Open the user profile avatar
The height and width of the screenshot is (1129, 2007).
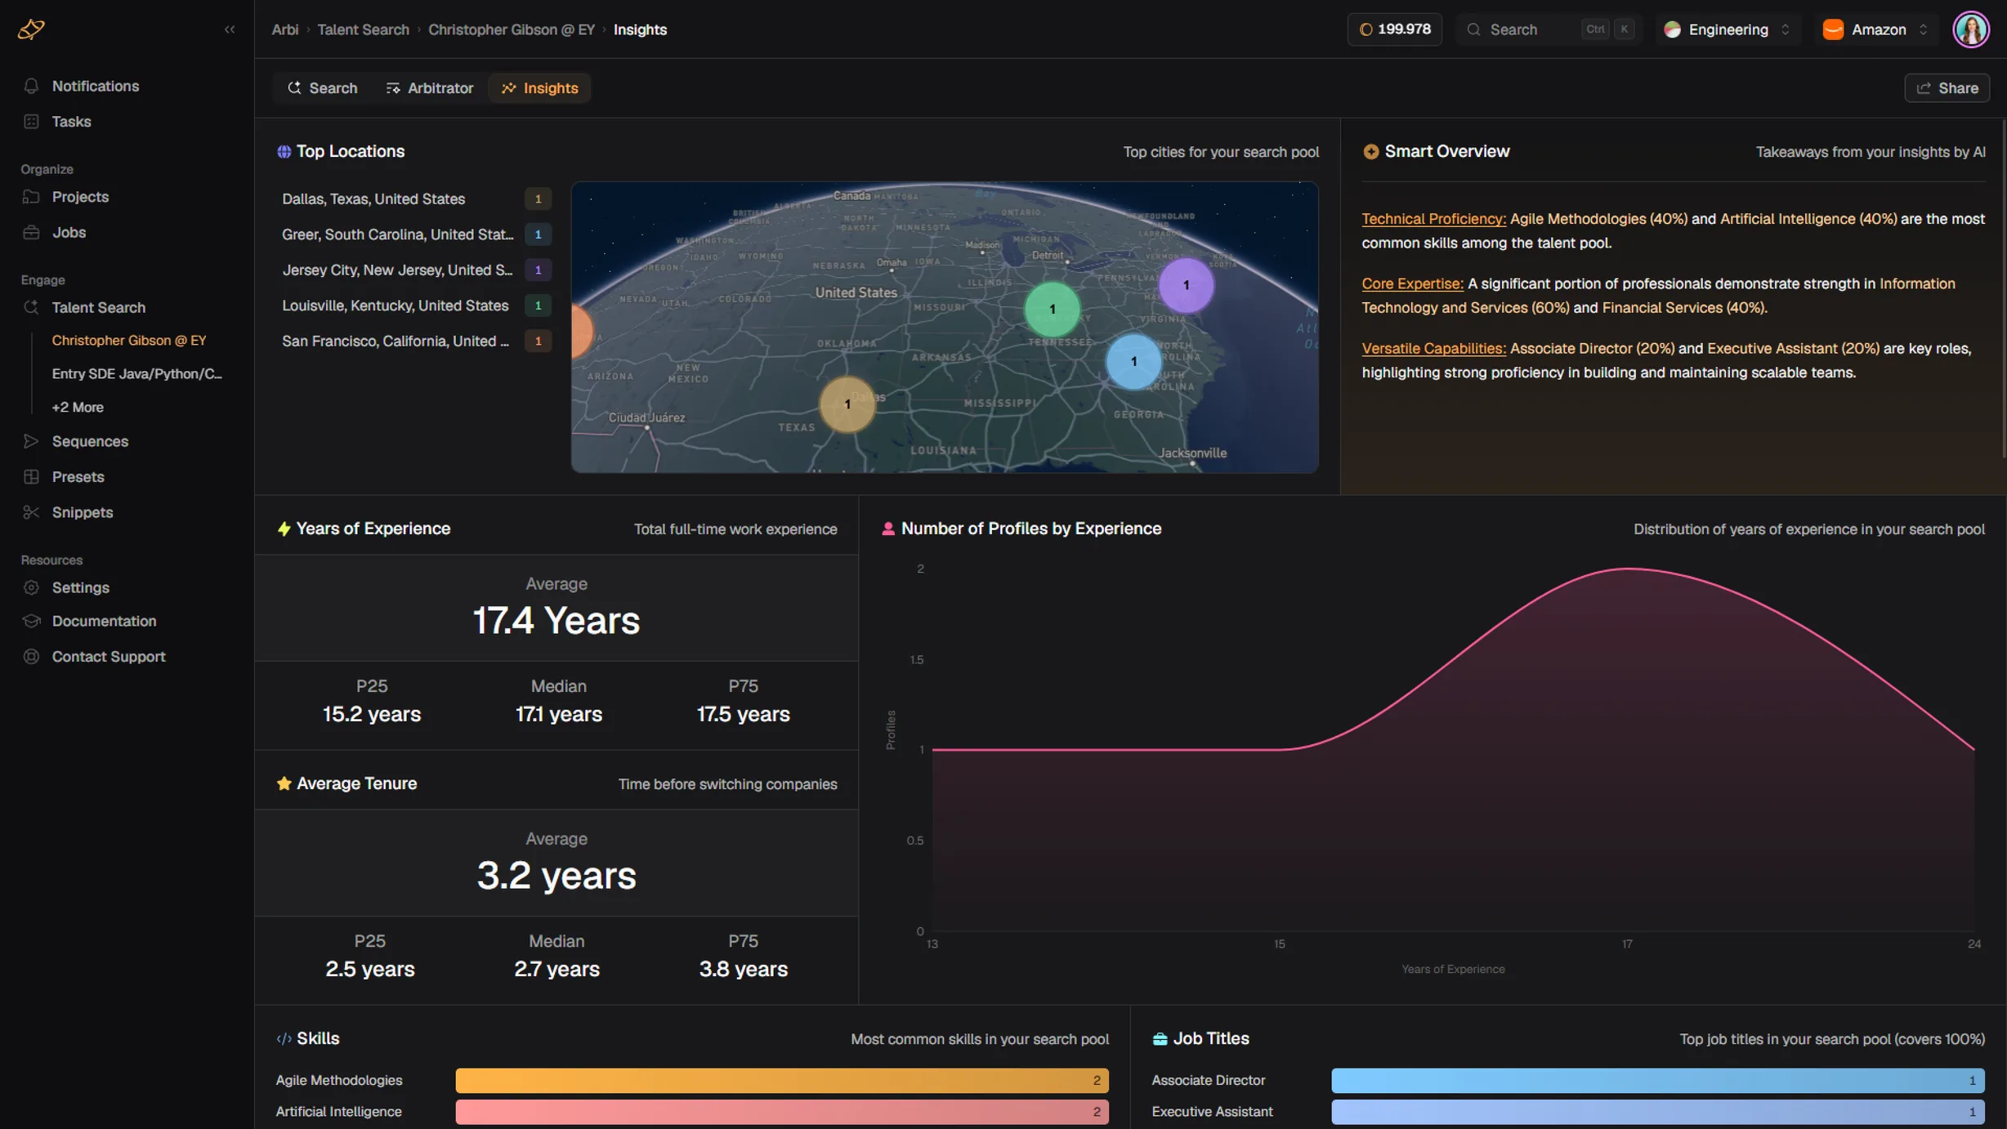tap(1971, 29)
